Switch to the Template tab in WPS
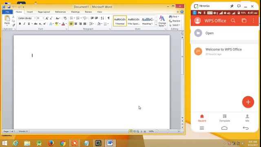261x147 pixels. click(x=225, y=118)
